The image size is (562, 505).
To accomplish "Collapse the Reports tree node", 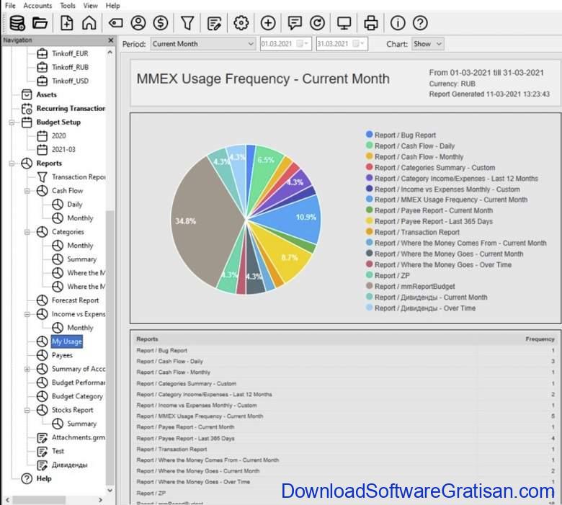I will point(12,164).
